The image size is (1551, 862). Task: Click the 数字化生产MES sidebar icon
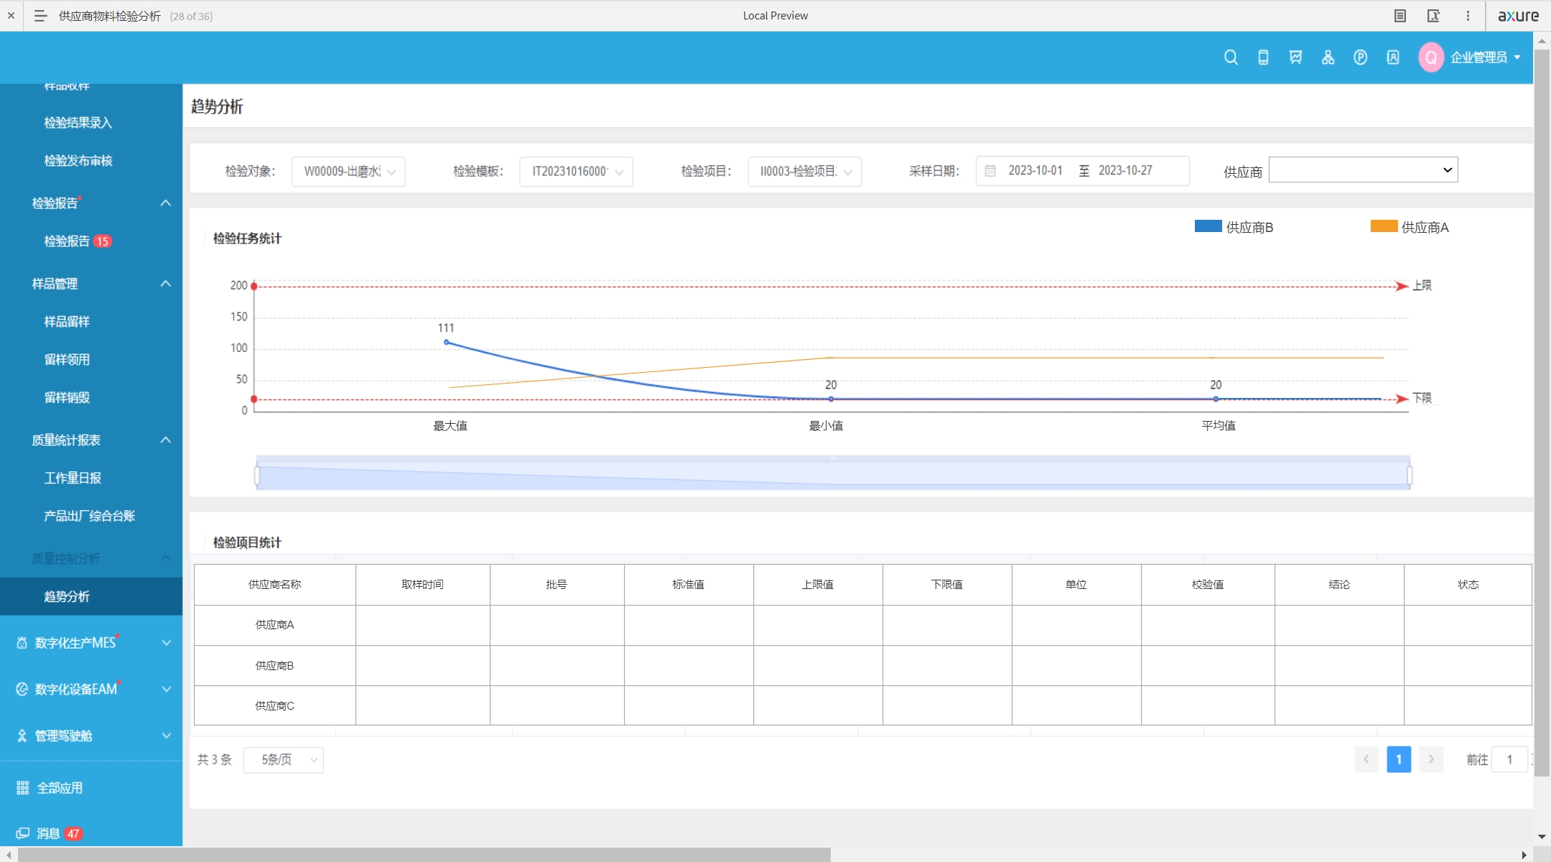pos(22,643)
